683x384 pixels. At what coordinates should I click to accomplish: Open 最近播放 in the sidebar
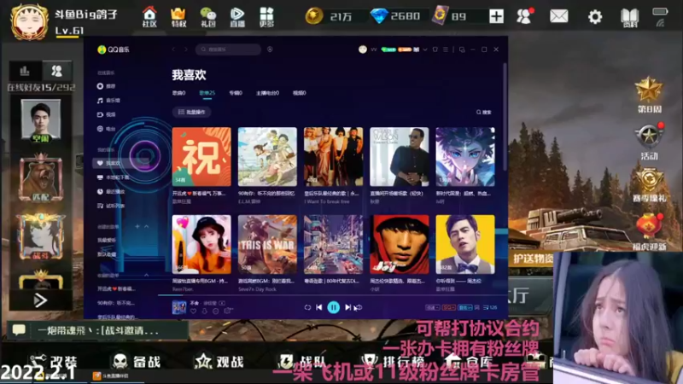pyautogui.click(x=111, y=191)
